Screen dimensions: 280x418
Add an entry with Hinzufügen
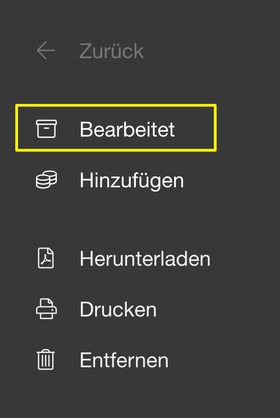click(x=132, y=180)
